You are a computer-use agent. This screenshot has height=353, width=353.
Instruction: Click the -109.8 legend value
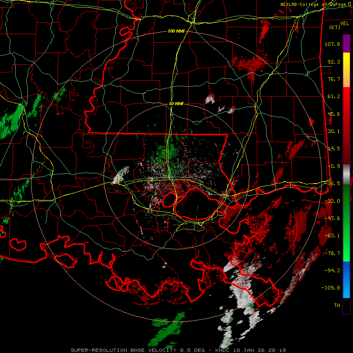(331, 288)
